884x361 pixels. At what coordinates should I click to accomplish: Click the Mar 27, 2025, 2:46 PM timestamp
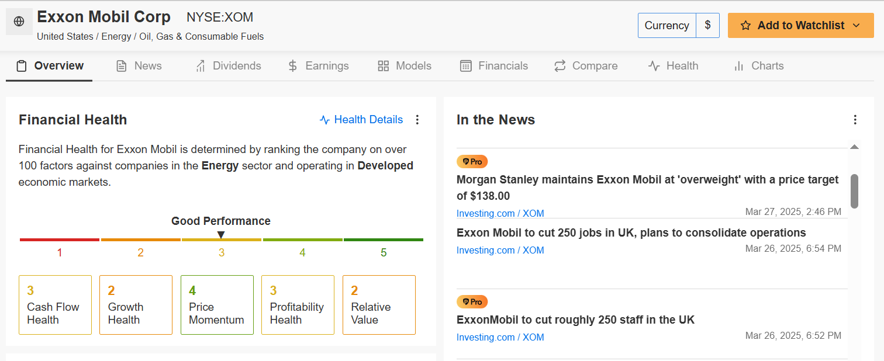click(x=793, y=211)
